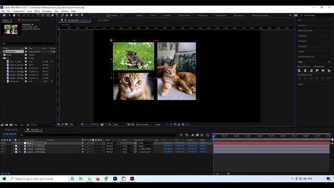Viewport: 334px width, 188px height.
Task: Switch to Effect Controls Null 1 tab
Action: (x=31, y=20)
